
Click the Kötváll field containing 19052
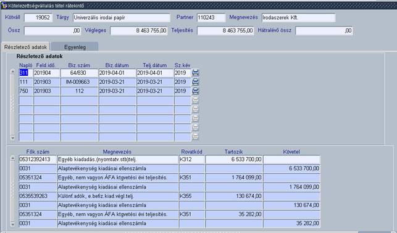pyautogui.click(x=38, y=18)
